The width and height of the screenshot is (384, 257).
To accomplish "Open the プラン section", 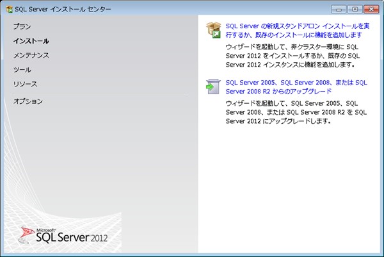I will click(x=22, y=26).
